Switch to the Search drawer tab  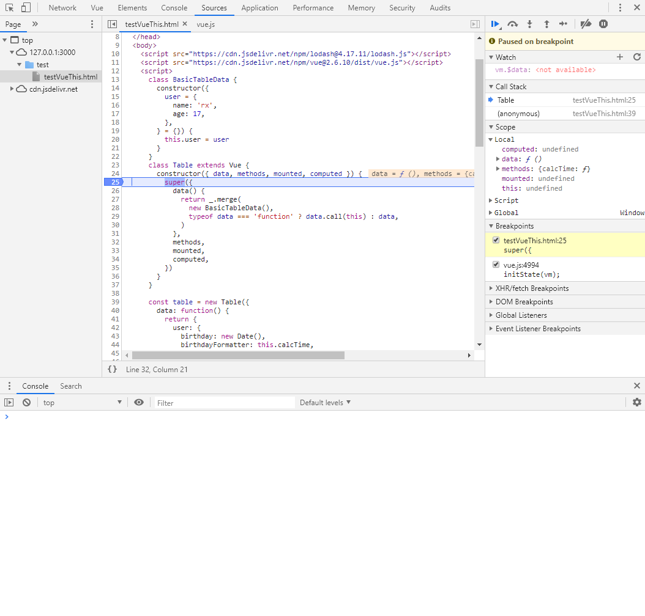point(71,386)
